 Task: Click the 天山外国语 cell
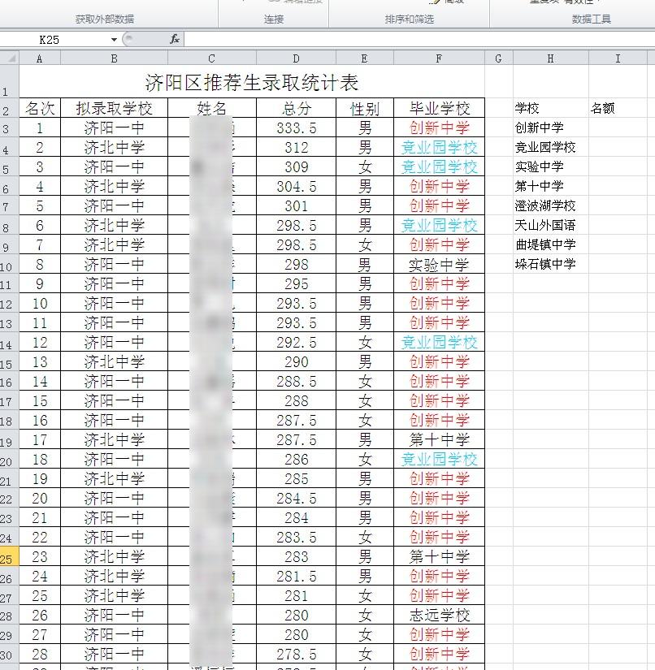(x=551, y=225)
